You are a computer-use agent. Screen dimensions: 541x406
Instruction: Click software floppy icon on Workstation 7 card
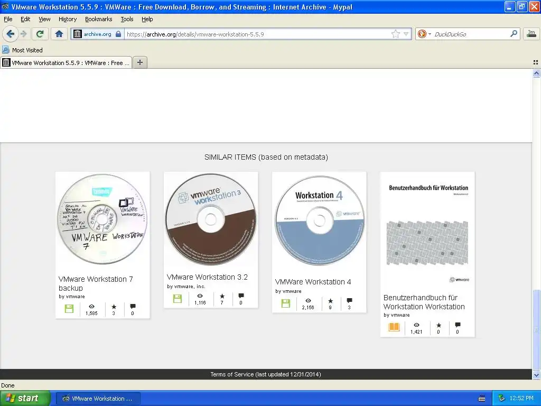(x=69, y=309)
